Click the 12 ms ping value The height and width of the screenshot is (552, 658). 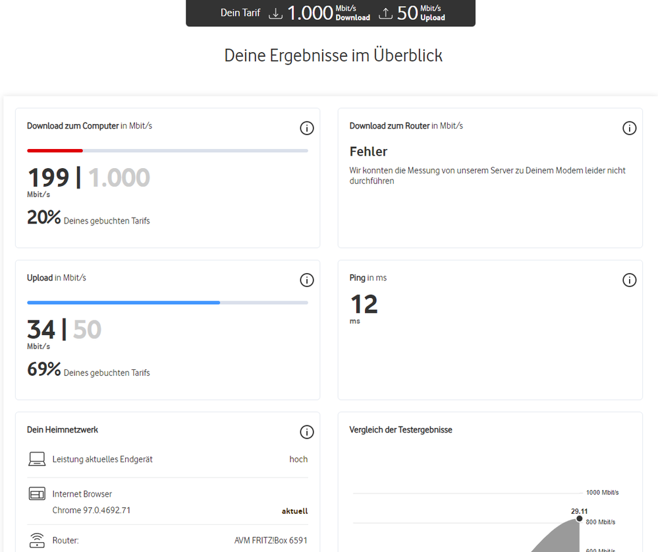[364, 304]
